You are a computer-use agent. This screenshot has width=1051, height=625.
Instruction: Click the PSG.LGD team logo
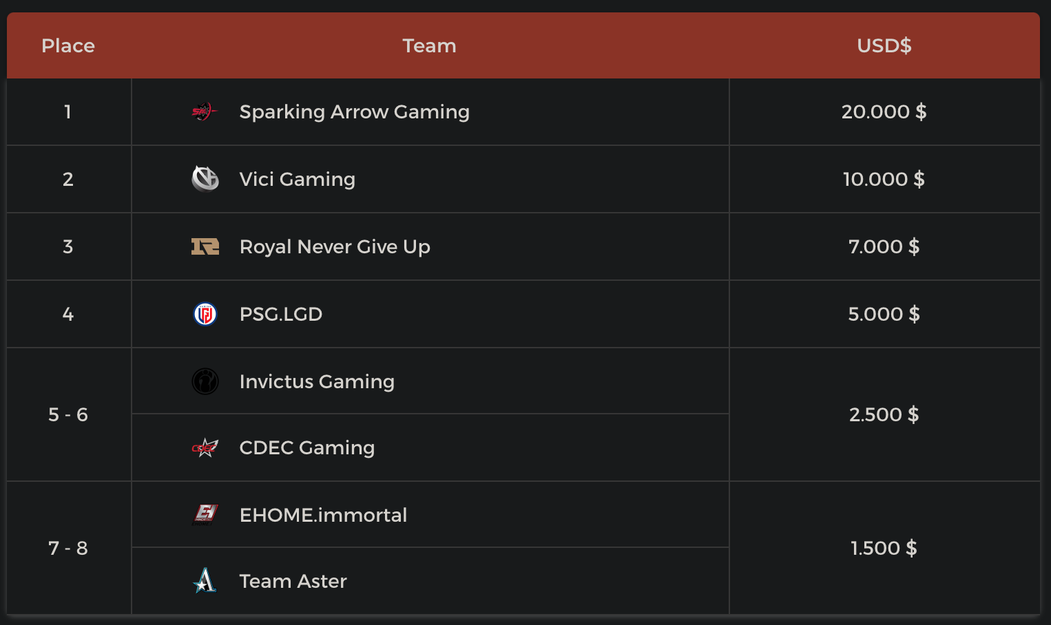pyautogui.click(x=205, y=314)
